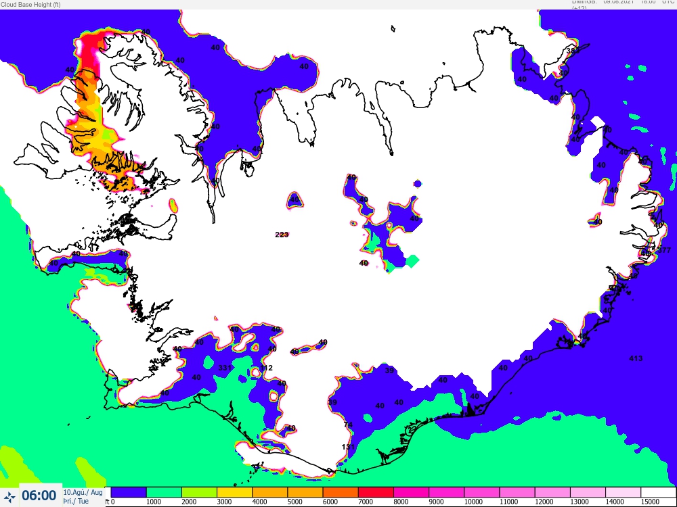Image resolution: width=677 pixels, height=507 pixels.
Task: Select the blue 0–1000 ft legend swatch
Action: (128, 492)
